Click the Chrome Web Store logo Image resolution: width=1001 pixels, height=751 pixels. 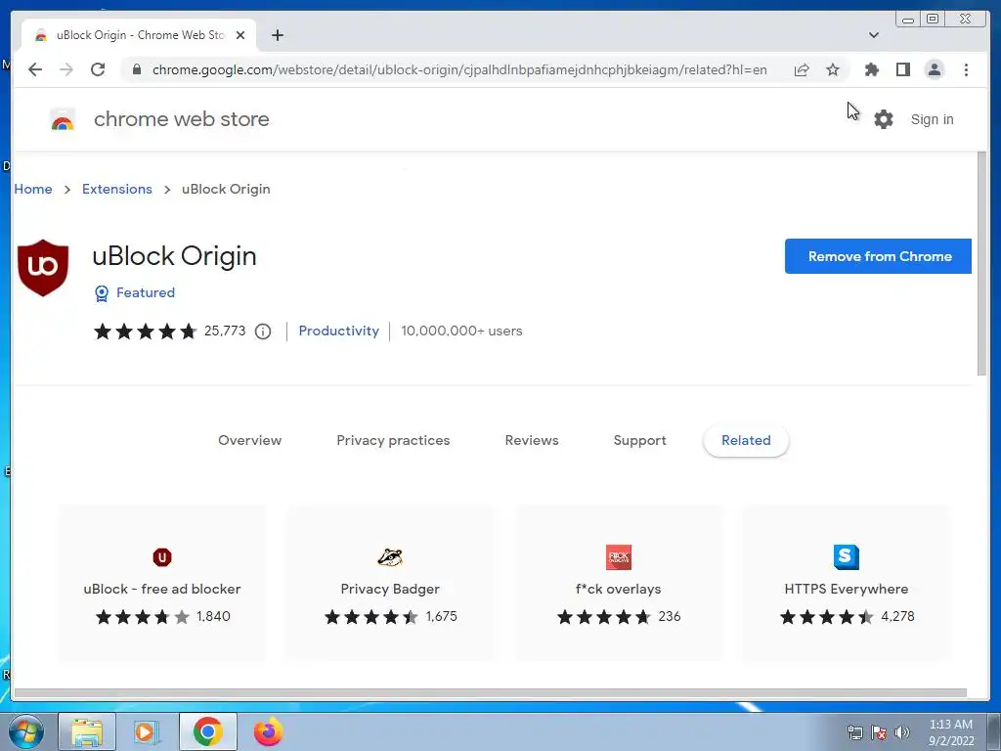[63, 119]
